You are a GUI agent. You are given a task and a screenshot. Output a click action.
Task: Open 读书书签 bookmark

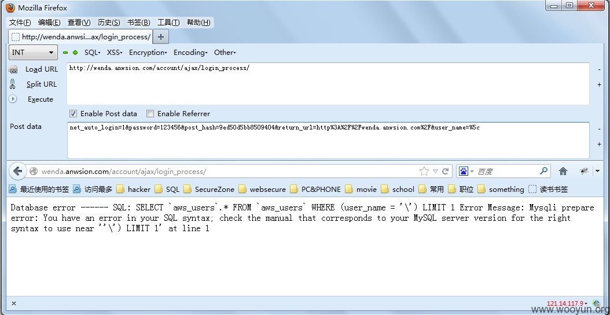click(x=548, y=189)
